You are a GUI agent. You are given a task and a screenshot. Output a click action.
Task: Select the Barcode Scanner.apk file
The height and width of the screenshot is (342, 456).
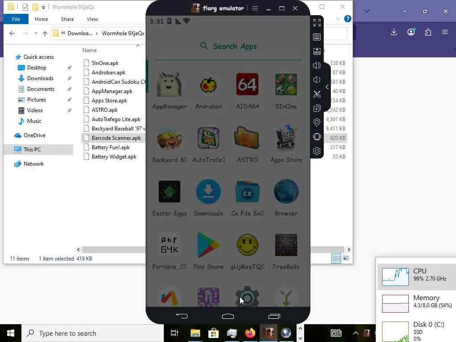(x=116, y=138)
